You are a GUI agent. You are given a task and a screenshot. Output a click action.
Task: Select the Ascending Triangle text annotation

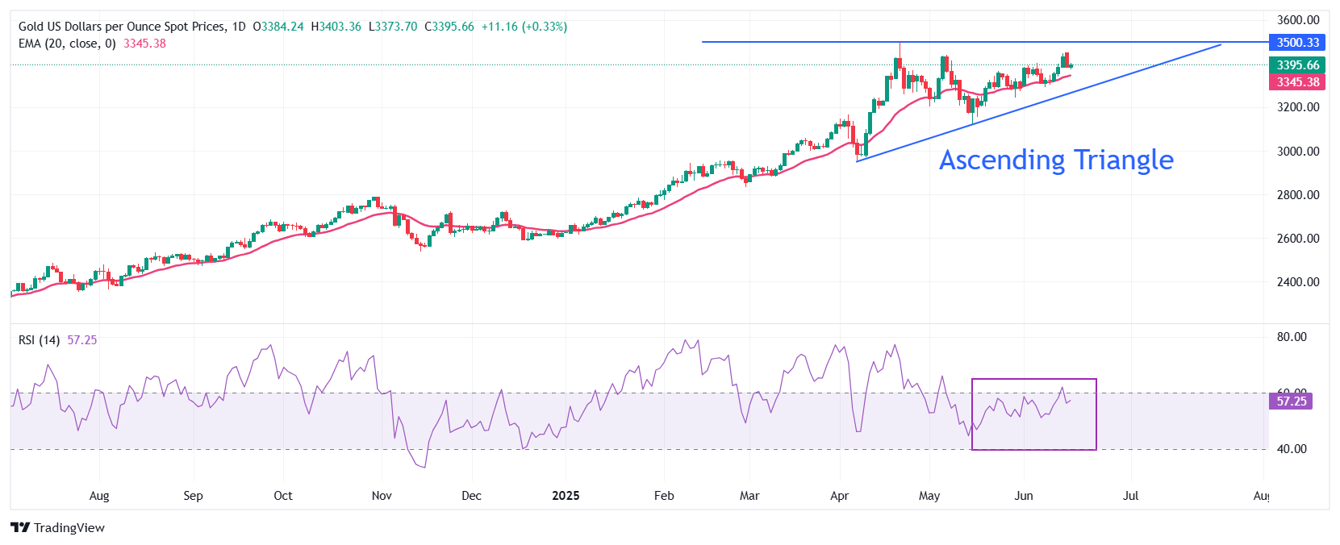point(1056,160)
